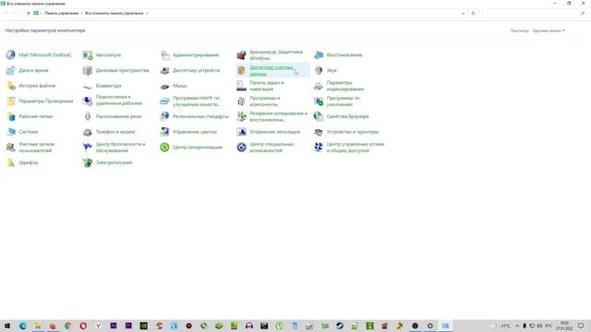
Task: Open the Диспетчер устройств icon
Action: pyautogui.click(x=164, y=70)
